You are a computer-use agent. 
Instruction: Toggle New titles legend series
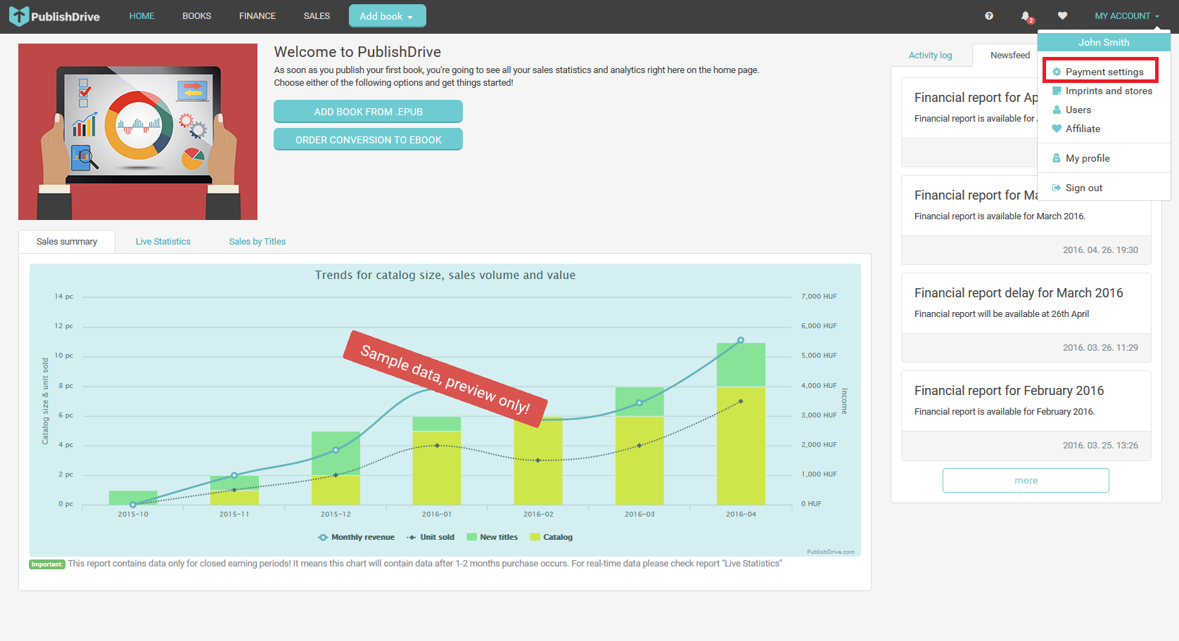click(x=492, y=537)
